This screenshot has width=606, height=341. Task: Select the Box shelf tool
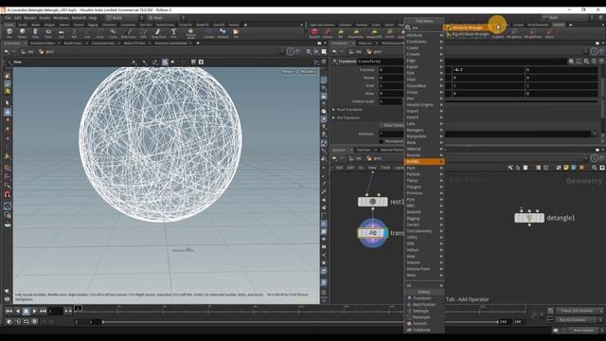point(9,33)
